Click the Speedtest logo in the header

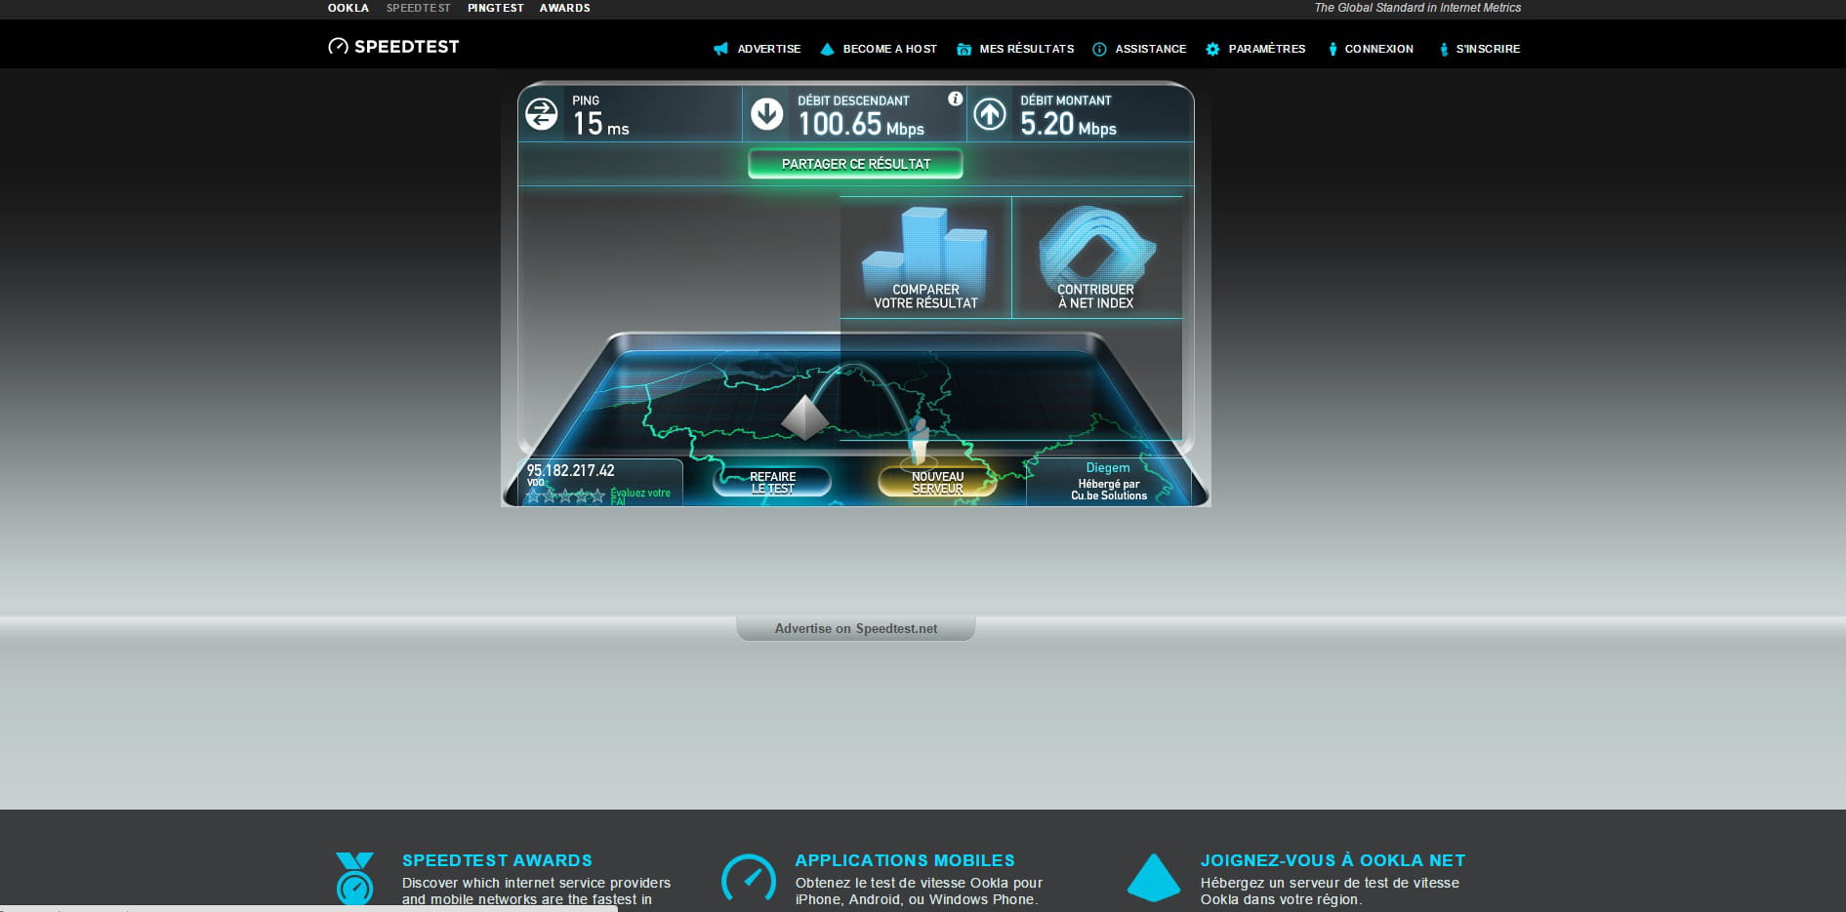pyautogui.click(x=393, y=47)
